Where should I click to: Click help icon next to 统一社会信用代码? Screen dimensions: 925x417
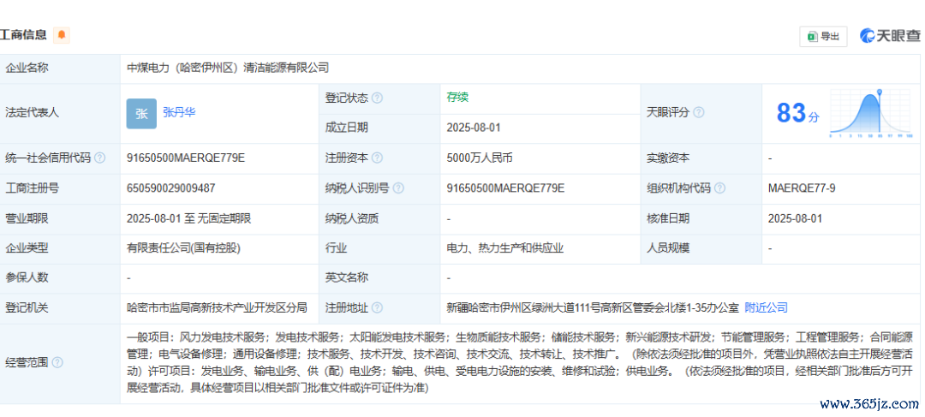coord(100,158)
